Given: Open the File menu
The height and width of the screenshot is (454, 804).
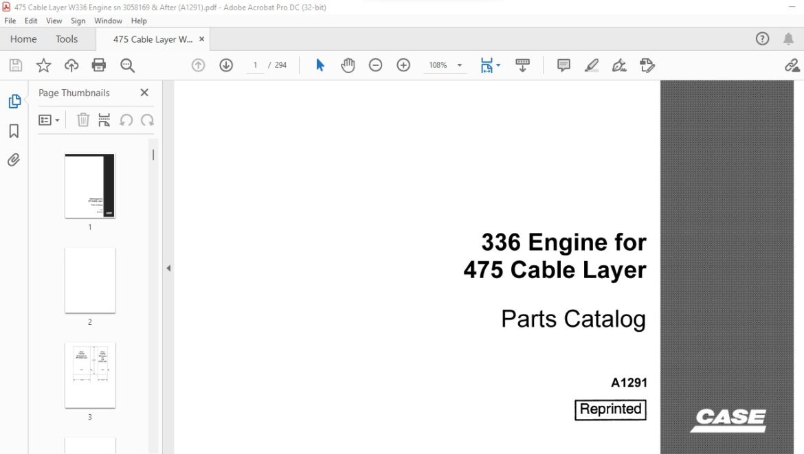Looking at the screenshot, I should point(10,21).
